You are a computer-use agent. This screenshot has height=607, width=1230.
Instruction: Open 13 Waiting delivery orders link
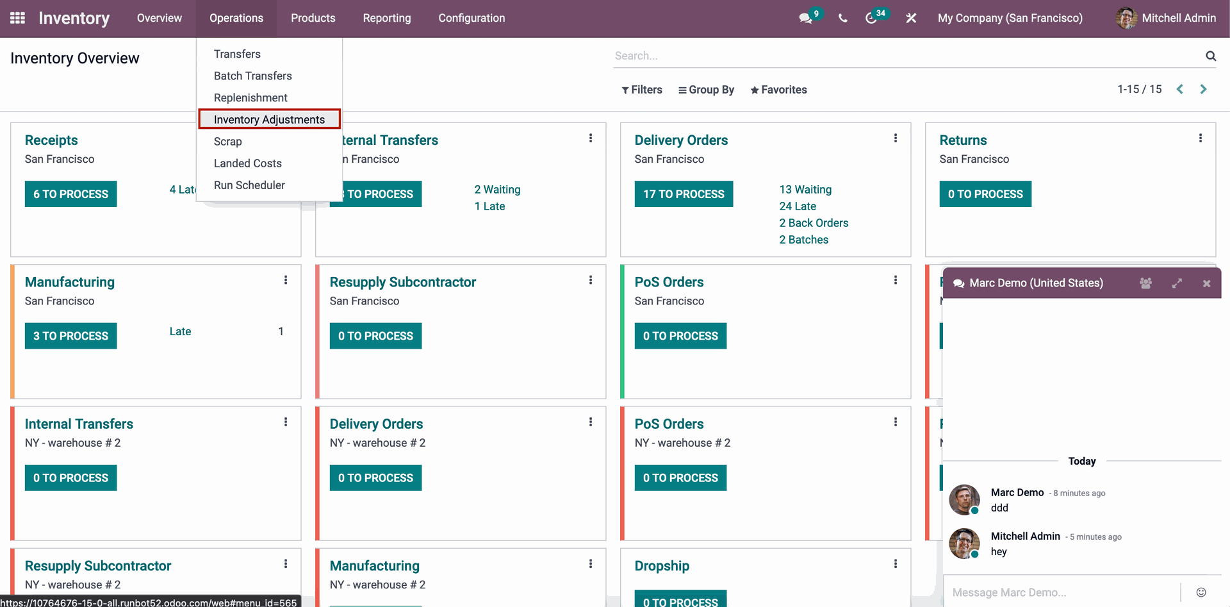click(805, 190)
